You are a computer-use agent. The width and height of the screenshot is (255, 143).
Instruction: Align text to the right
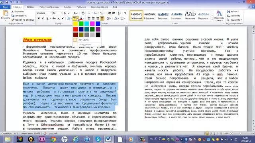click(x=98, y=19)
